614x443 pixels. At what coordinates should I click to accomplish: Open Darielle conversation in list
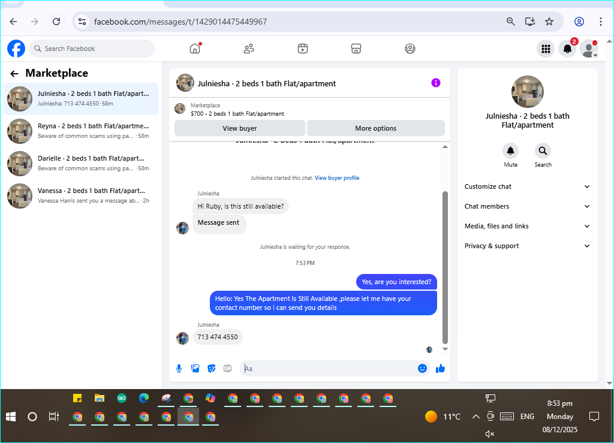[x=81, y=163]
